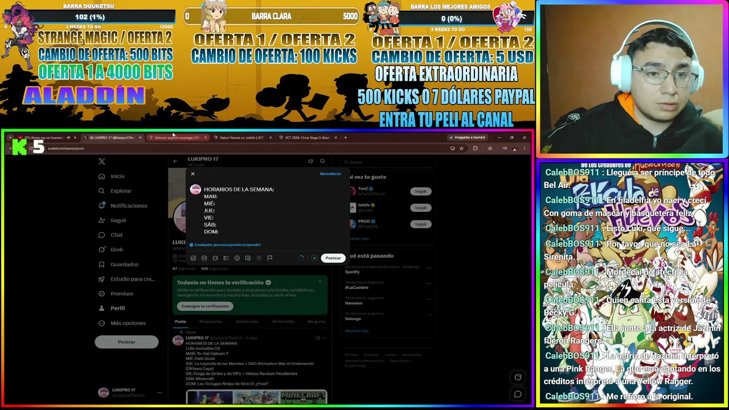Click Consigue la verificación button
Image resolution: width=729 pixels, height=410 pixels.
coord(205,306)
